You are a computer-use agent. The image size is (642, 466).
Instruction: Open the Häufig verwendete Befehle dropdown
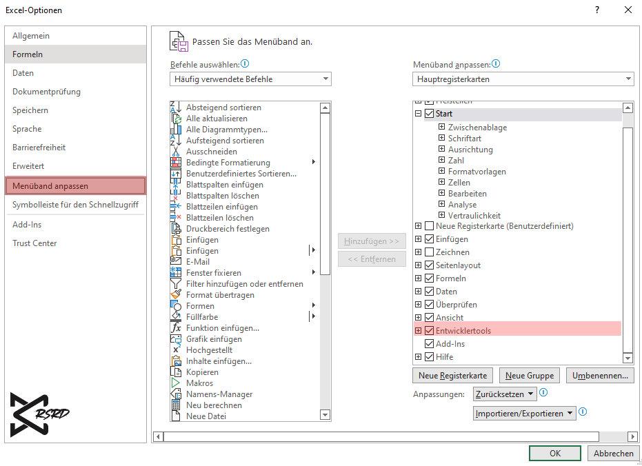click(x=250, y=79)
